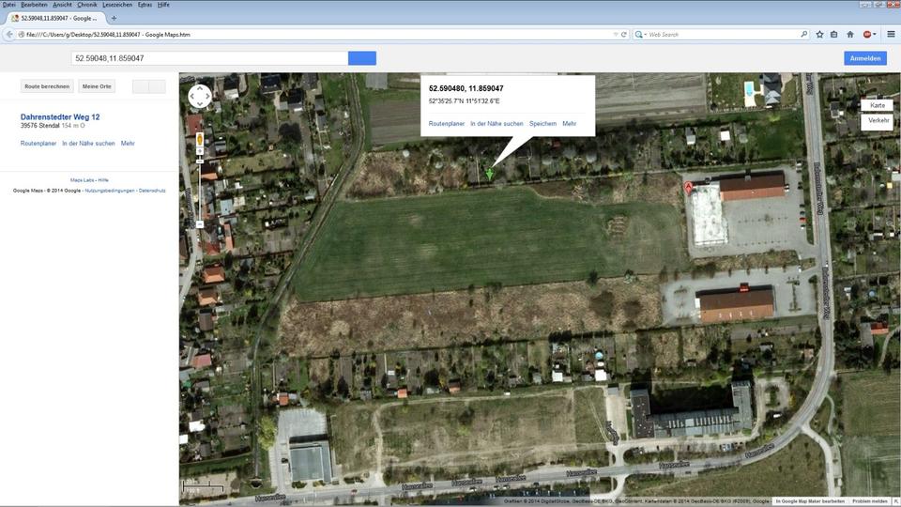Select the Street View pegman icon
The width and height of the screenshot is (901, 507).
(x=199, y=140)
